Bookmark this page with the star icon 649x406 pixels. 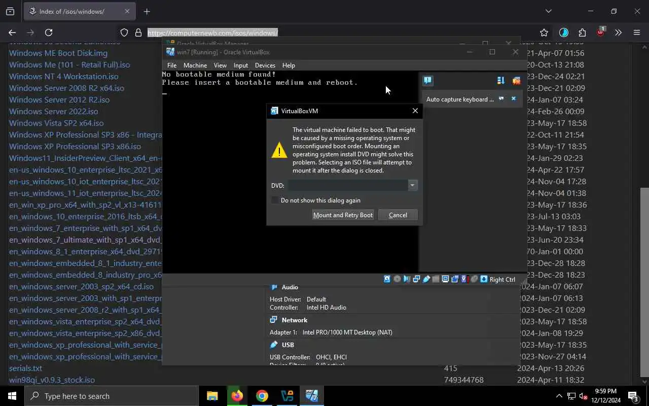point(544,32)
